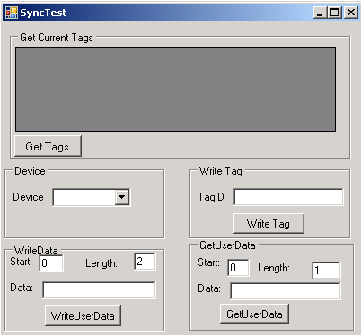This screenshot has width=361, height=335.
Task: Focus the WriteData Data text box
Action: pyautogui.click(x=99, y=289)
